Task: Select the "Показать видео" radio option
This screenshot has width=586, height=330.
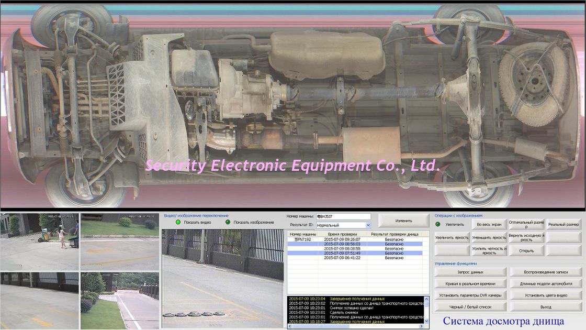Action: coord(177,222)
